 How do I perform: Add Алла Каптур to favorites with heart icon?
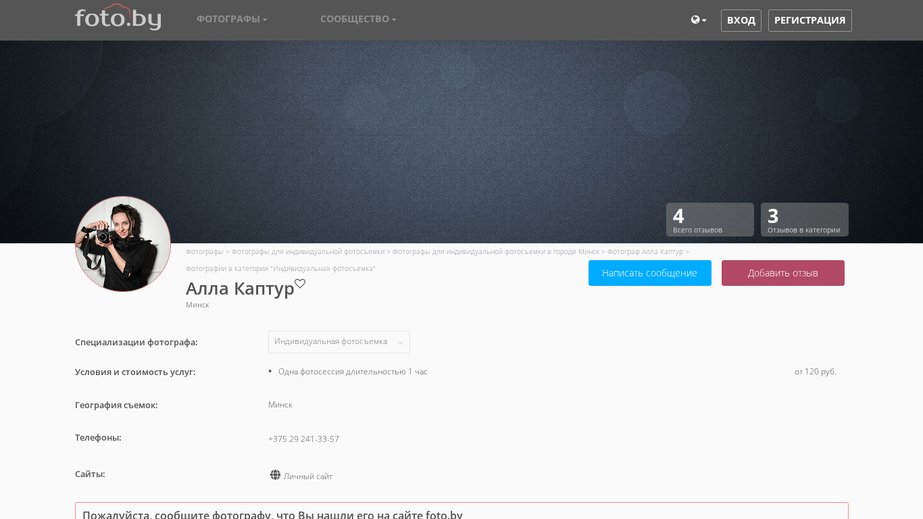tap(300, 284)
